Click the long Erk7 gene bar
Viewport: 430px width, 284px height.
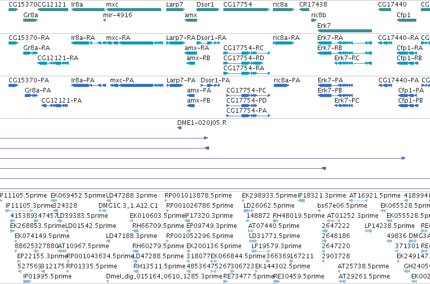pyautogui.click(x=345, y=31)
